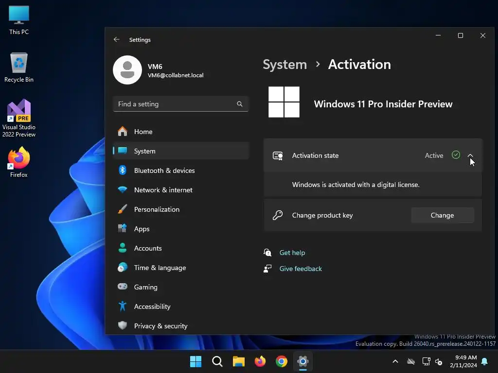Open Time & language settings

pos(180,268)
